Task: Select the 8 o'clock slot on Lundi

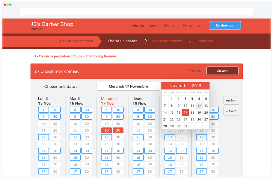Action: click(43, 110)
